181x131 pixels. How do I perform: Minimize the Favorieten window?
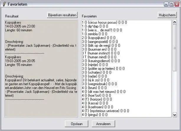coord(166,4)
